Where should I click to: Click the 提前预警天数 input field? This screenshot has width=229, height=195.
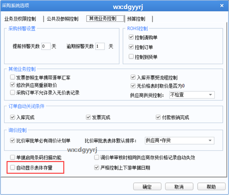point(45,46)
